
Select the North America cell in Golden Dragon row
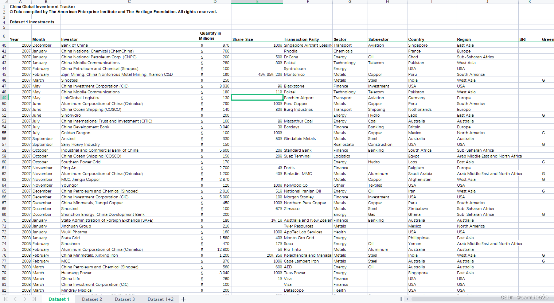coord(487,133)
